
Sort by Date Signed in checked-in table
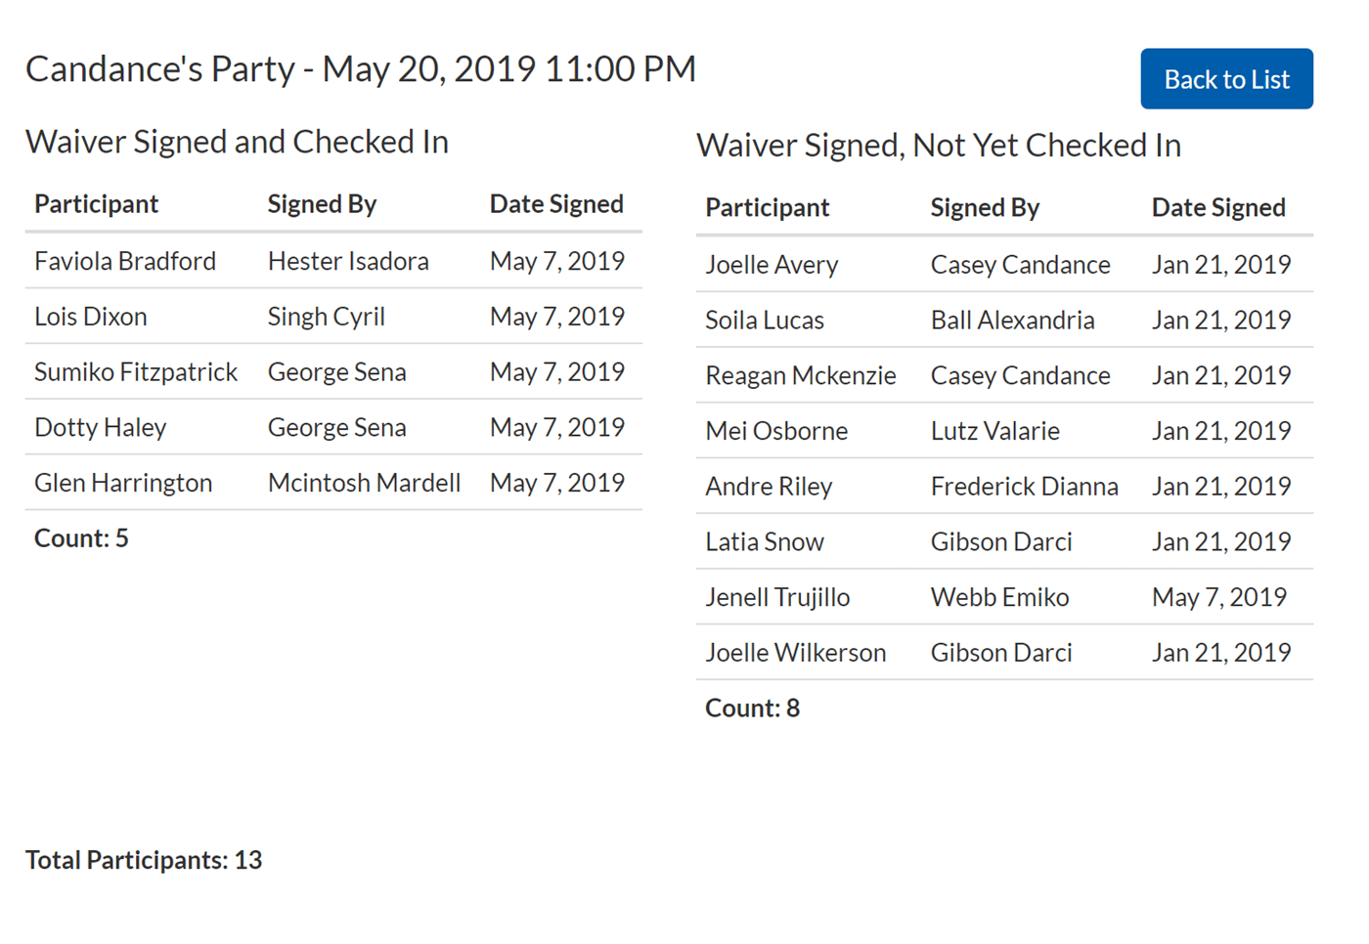click(x=556, y=204)
